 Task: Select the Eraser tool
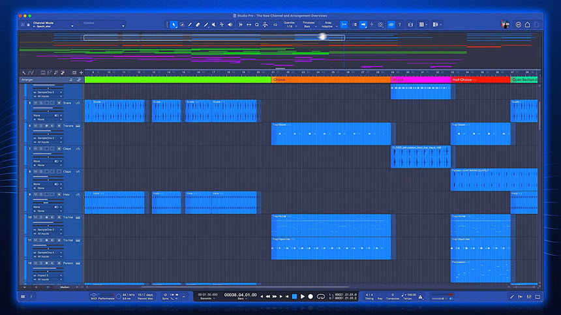click(198, 25)
